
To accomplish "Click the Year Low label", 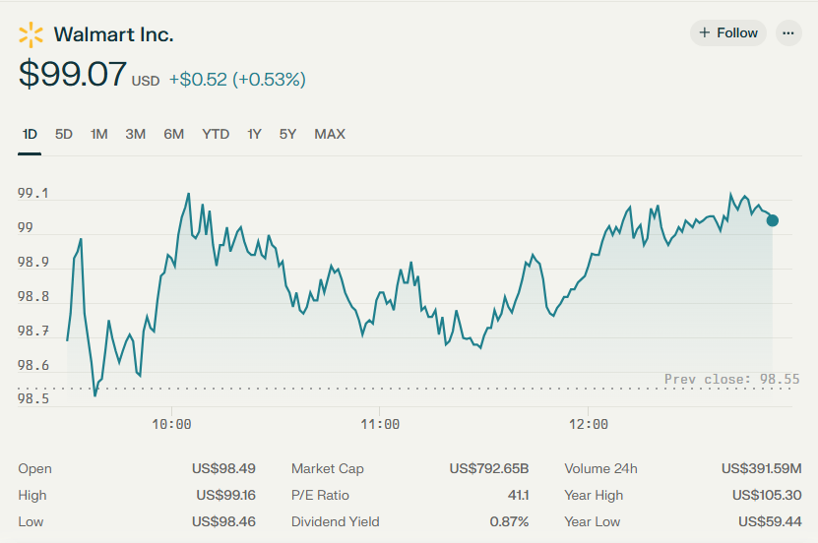I will (x=593, y=521).
